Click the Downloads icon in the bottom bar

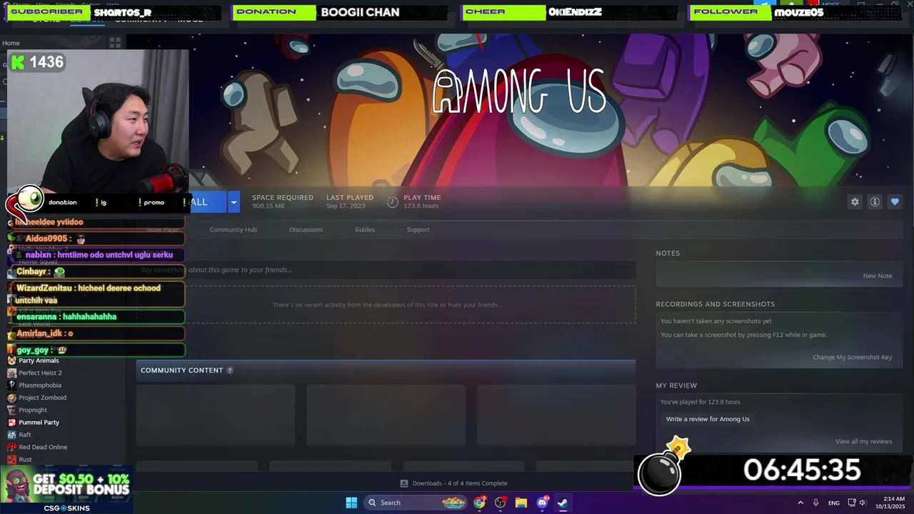[404, 483]
